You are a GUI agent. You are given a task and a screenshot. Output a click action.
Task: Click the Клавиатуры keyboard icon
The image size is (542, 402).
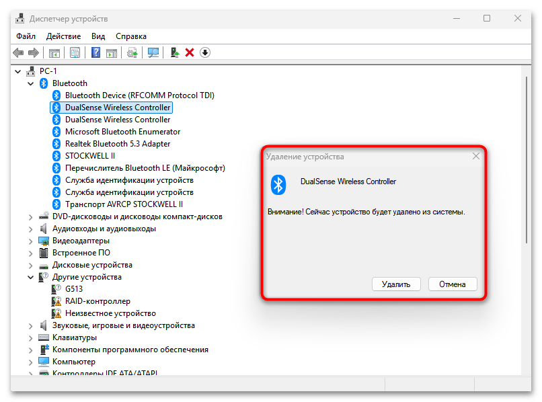[x=44, y=337]
